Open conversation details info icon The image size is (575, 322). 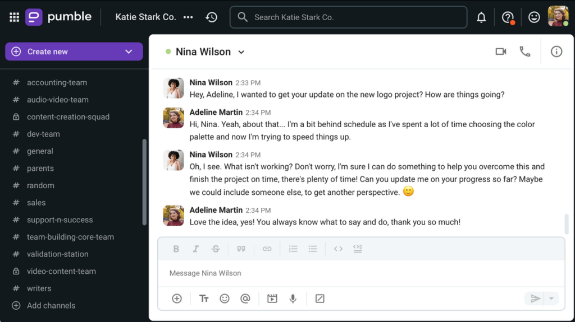tap(556, 52)
